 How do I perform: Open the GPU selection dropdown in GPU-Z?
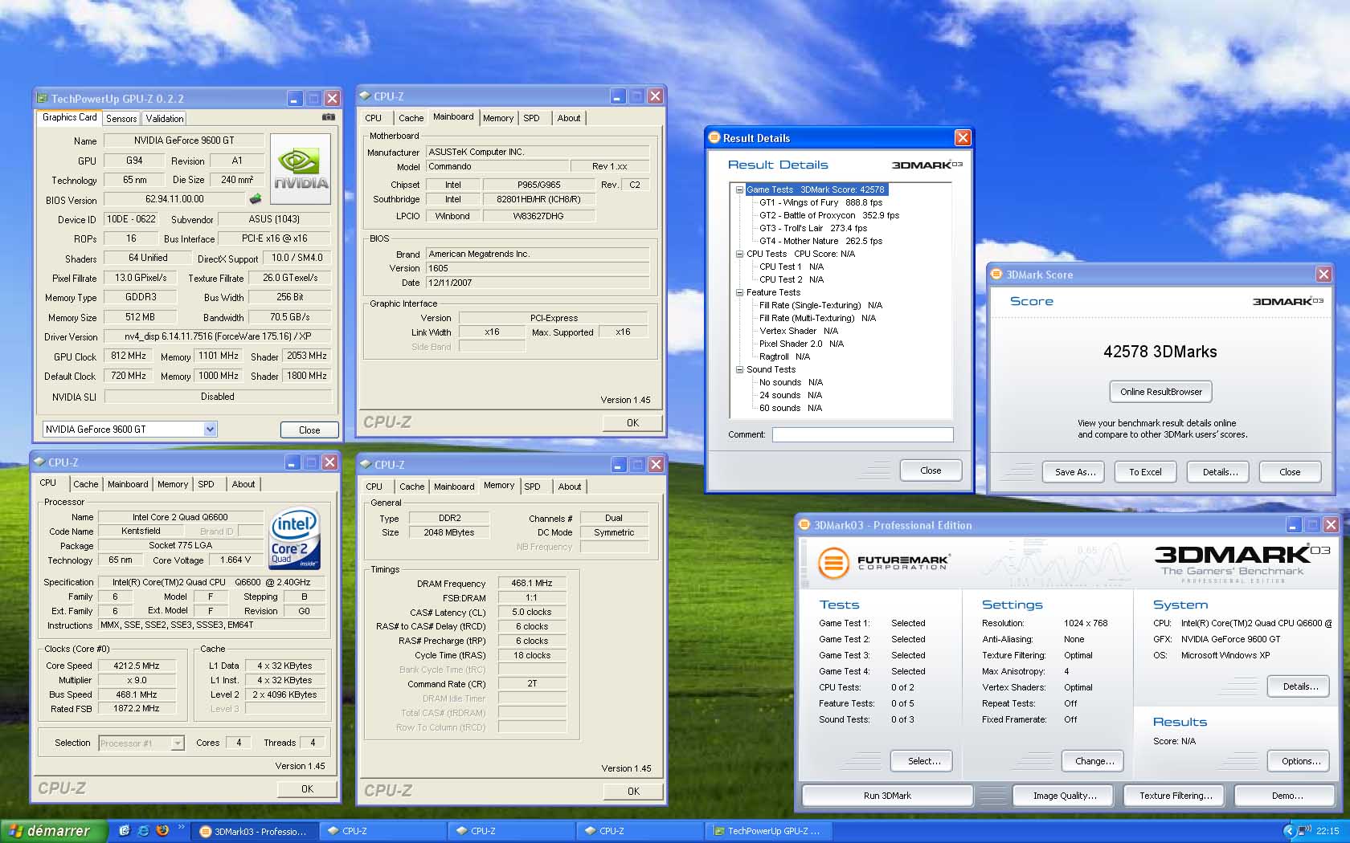[x=210, y=430]
